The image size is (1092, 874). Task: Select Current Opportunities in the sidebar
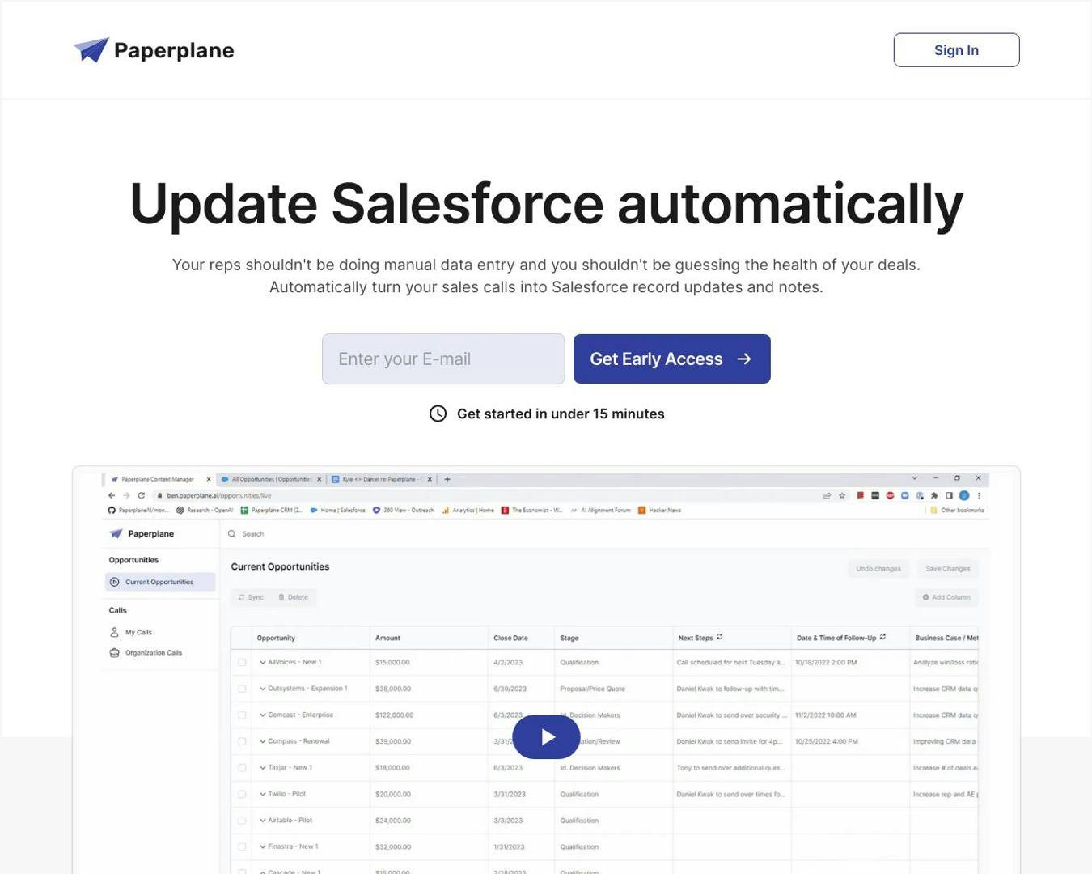[160, 582]
